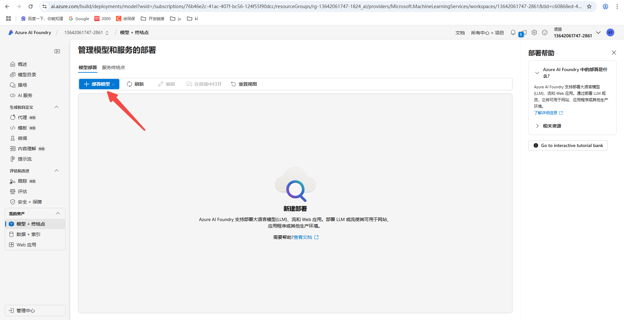This screenshot has height=320, width=624.
Task: Reload the page with the browser refresh icon
Action: click(x=31, y=6)
